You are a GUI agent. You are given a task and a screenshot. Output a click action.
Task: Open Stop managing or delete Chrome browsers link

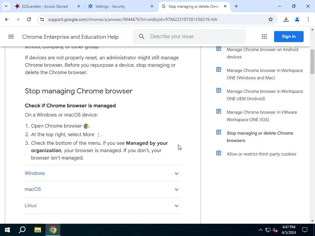point(260,137)
